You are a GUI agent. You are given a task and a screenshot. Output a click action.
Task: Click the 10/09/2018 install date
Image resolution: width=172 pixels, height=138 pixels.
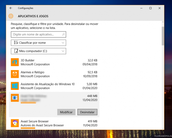click(x=90, y=76)
